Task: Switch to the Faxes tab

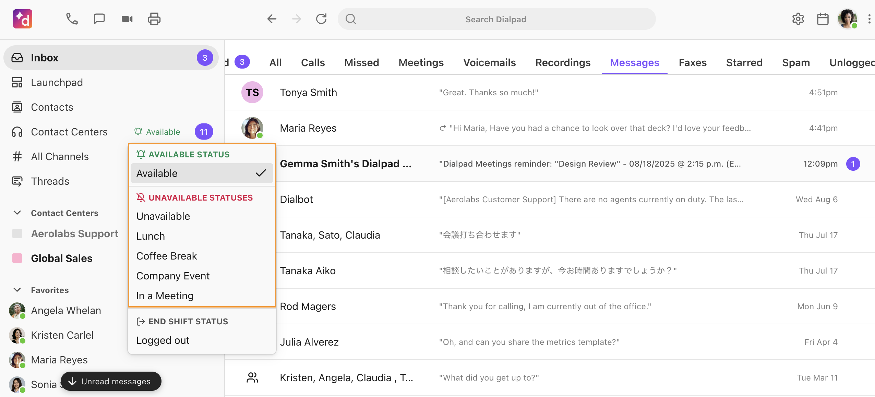Action: 693,63
